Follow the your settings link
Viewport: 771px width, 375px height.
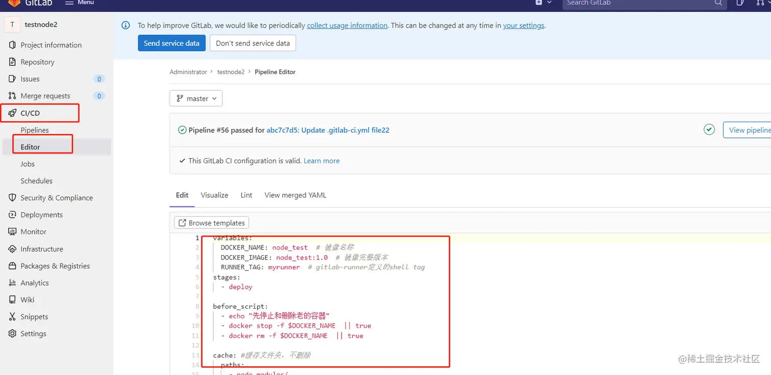coord(524,26)
